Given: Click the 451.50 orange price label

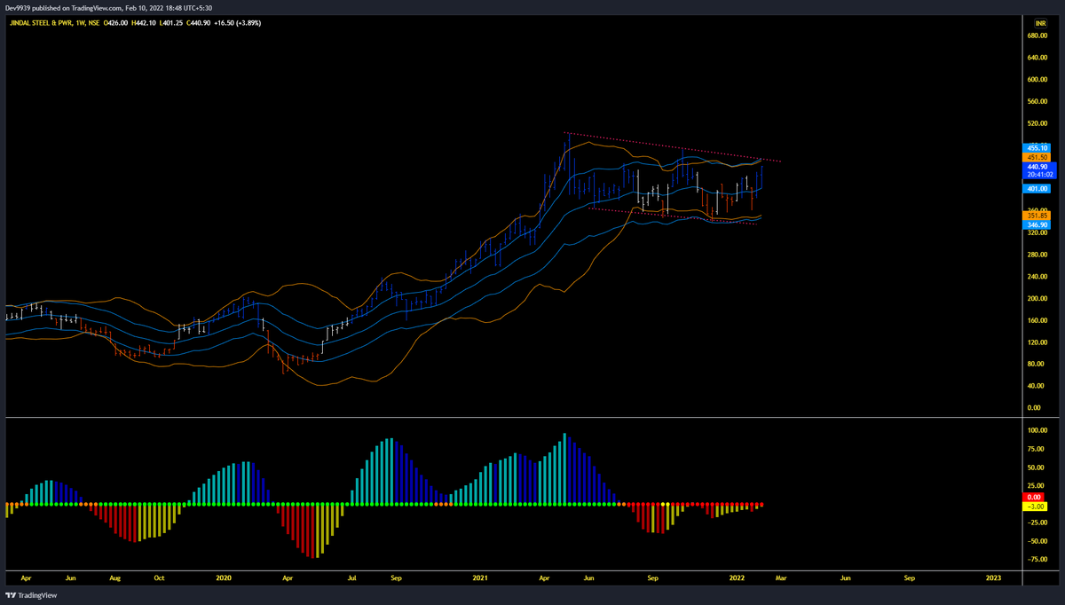Looking at the screenshot, I should pyautogui.click(x=1038, y=157).
